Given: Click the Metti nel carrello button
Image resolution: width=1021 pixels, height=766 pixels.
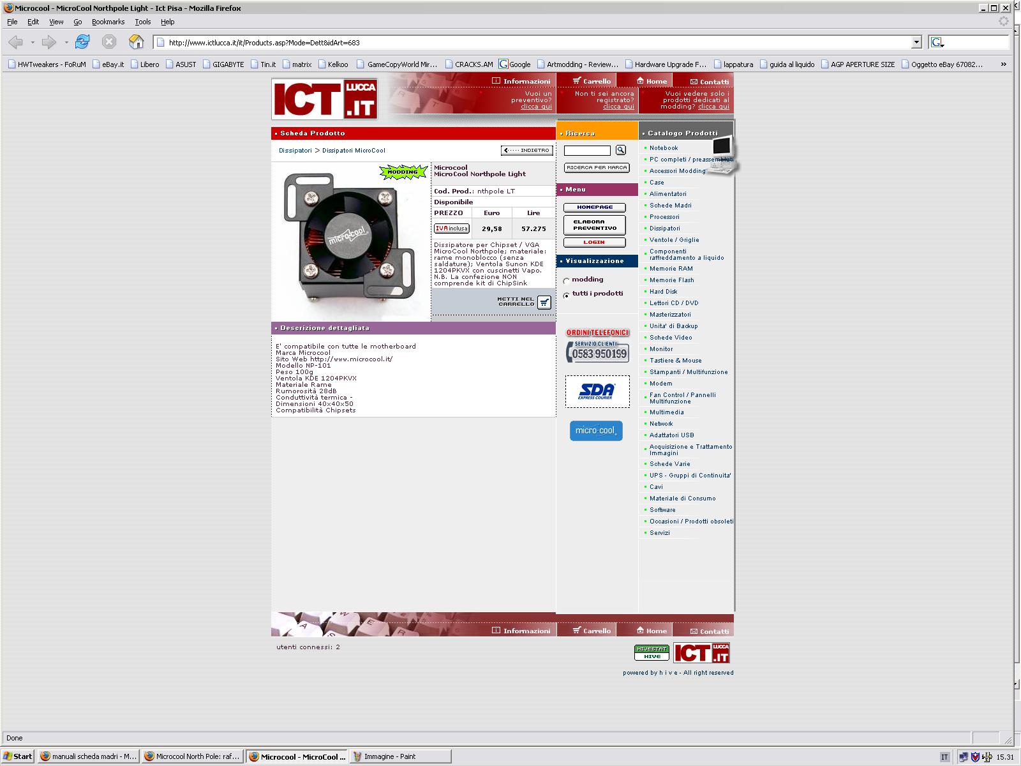Looking at the screenshot, I should [x=525, y=302].
